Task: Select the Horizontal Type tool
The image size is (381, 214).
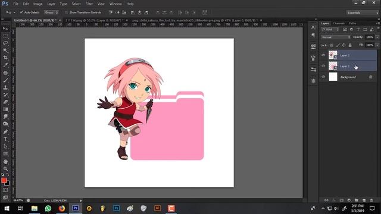Action: (x=5, y=139)
